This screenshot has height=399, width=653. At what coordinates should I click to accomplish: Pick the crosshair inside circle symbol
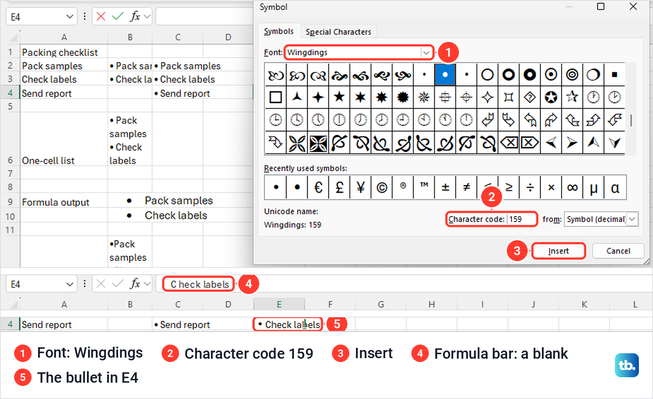tap(466, 97)
